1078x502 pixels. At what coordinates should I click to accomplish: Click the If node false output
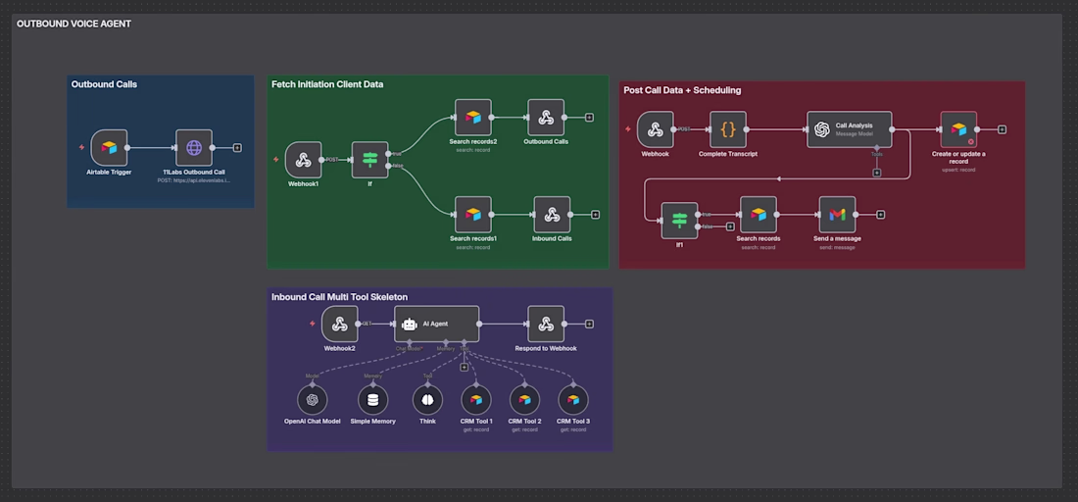pyautogui.click(x=388, y=166)
